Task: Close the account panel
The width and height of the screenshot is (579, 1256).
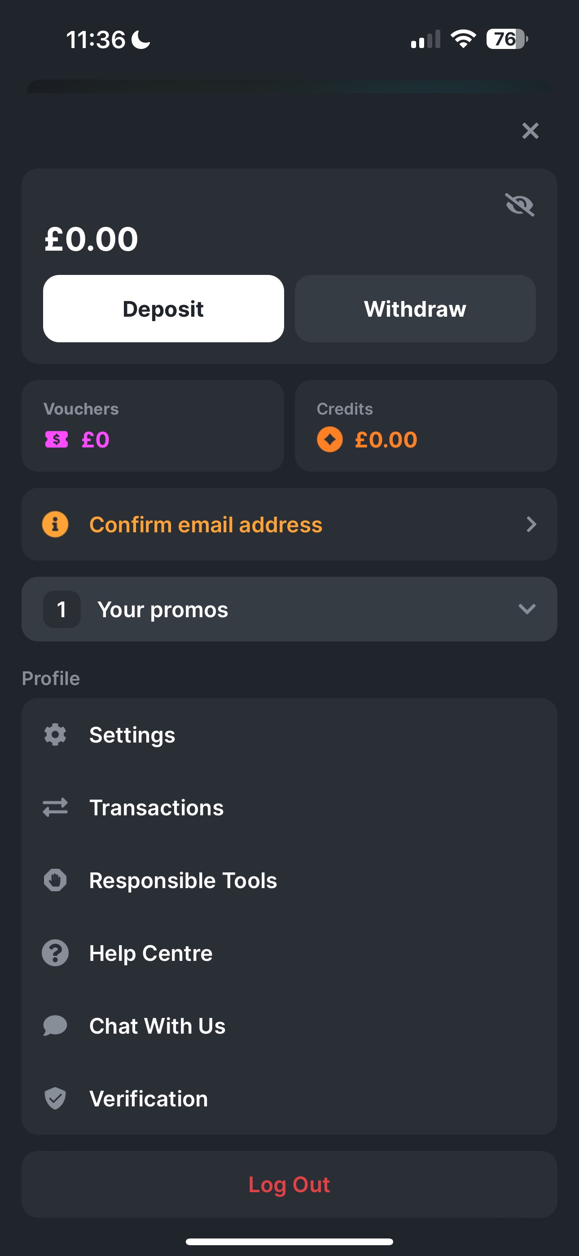Action: [530, 131]
